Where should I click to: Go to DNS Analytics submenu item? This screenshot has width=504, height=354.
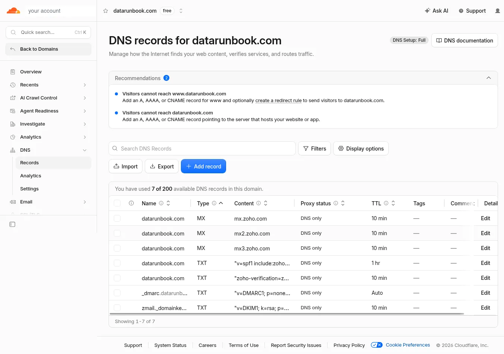point(53,176)
